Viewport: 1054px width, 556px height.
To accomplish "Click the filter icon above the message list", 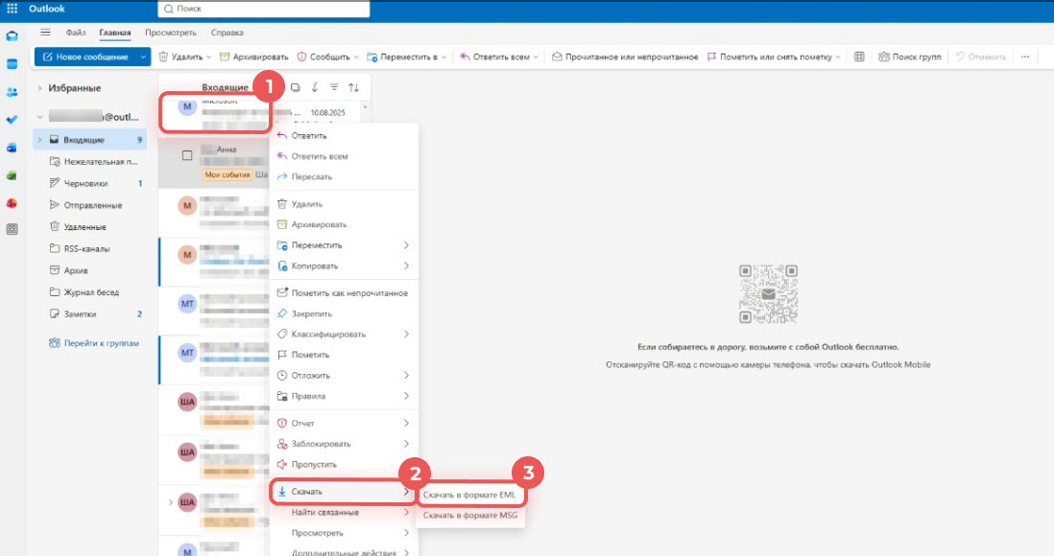I will pyautogui.click(x=334, y=87).
